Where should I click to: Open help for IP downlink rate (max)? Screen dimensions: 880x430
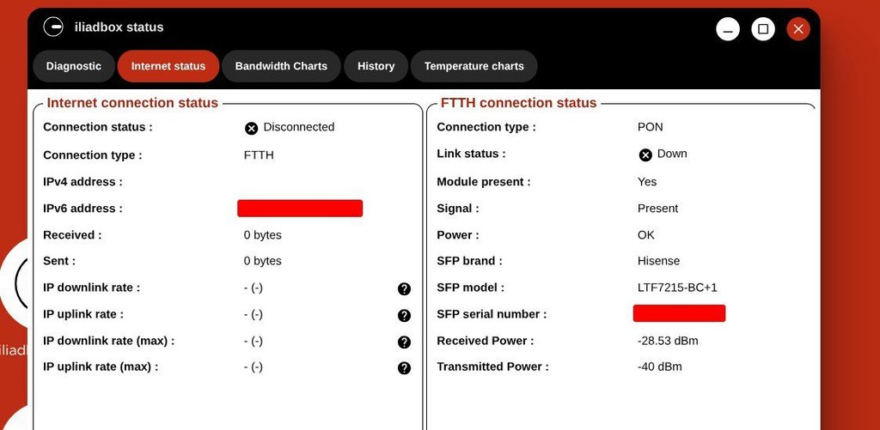click(x=404, y=342)
